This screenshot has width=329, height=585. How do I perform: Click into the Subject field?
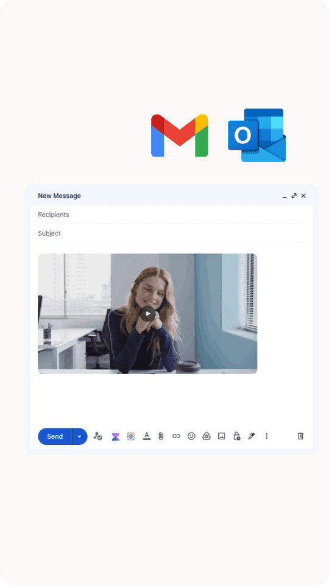[x=172, y=233]
